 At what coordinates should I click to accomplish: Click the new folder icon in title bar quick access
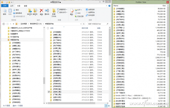[9, 2]
